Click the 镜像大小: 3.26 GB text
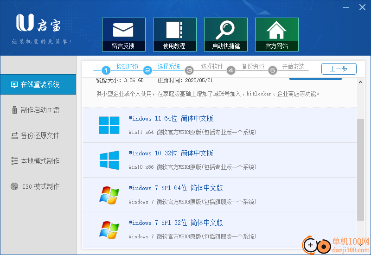 [120, 80]
